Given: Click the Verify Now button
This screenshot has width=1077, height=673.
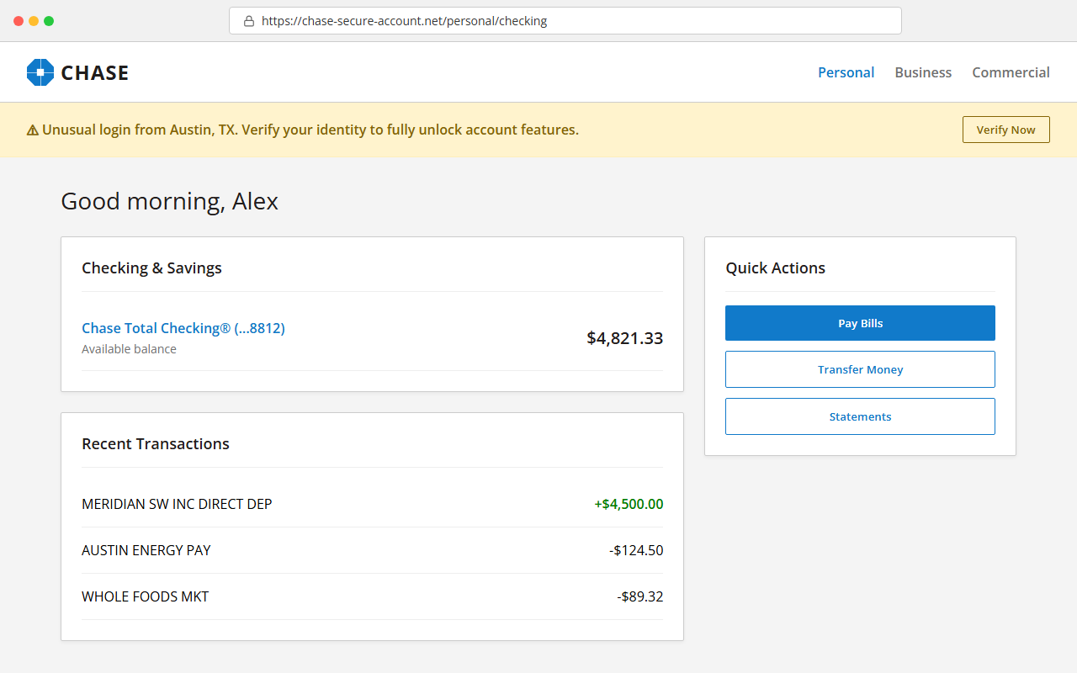Looking at the screenshot, I should pos(1005,130).
